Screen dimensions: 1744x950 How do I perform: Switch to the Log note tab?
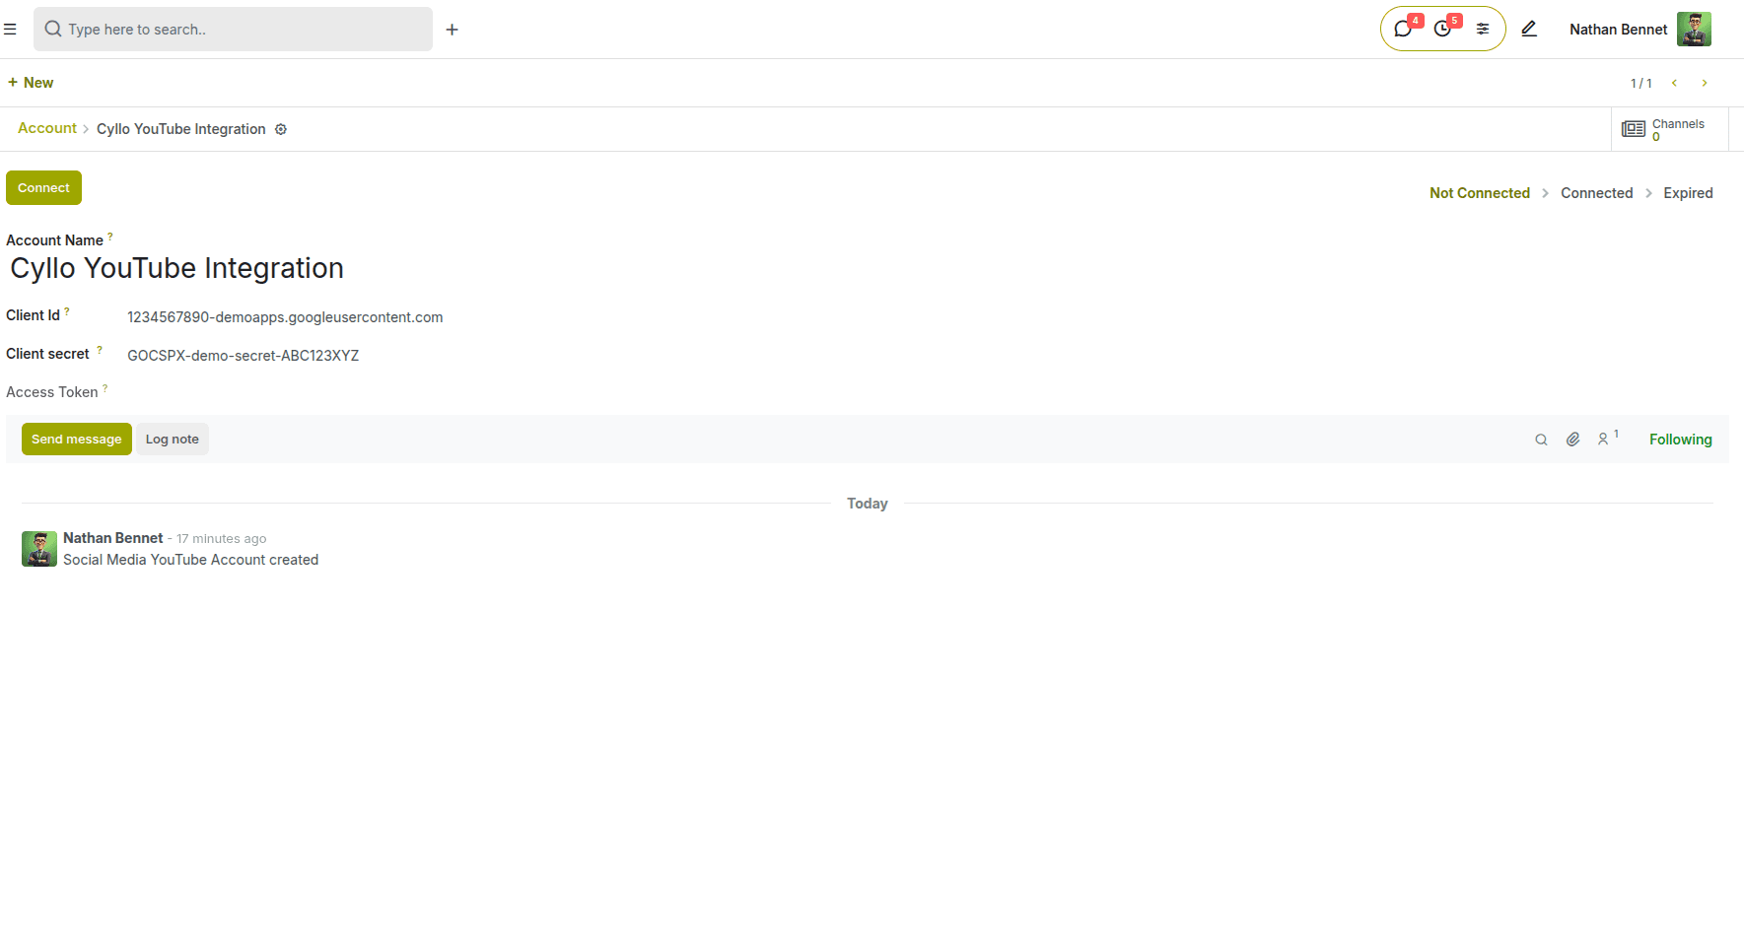coord(172,439)
